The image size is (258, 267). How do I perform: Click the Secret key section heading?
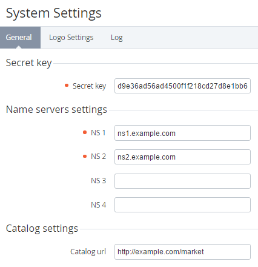(29, 63)
